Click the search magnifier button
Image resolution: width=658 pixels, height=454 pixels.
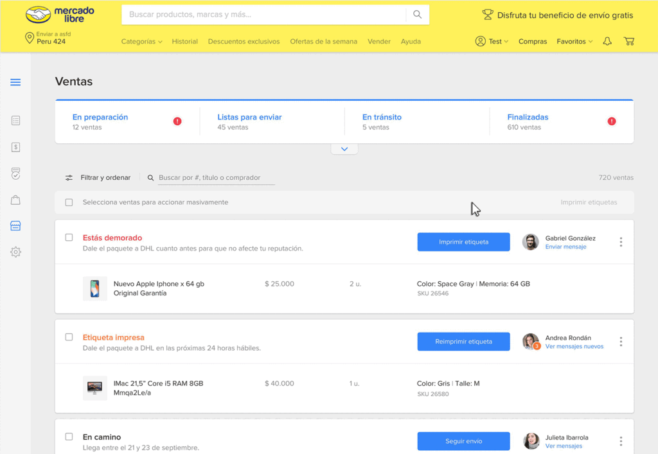pyautogui.click(x=418, y=14)
